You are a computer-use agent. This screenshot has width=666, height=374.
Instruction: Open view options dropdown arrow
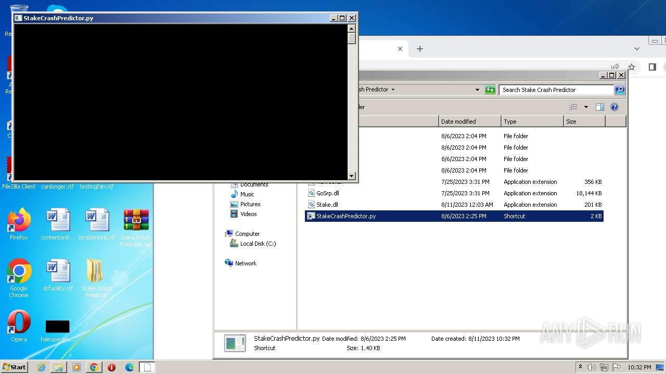tap(586, 107)
